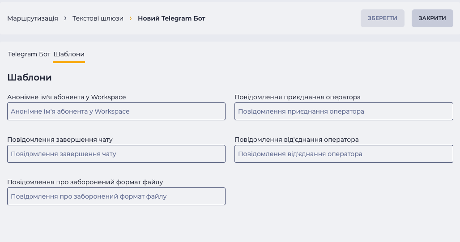This screenshot has height=242, width=460.
Task: Click the ЗАКРИТИ button
Action: tap(432, 18)
